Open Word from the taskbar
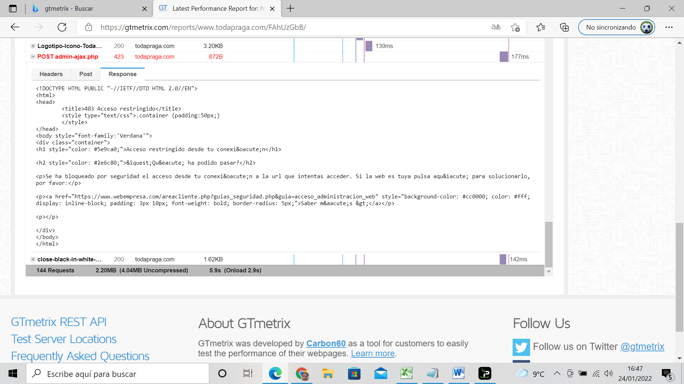Screen dimensions: 684x384 point(458,373)
